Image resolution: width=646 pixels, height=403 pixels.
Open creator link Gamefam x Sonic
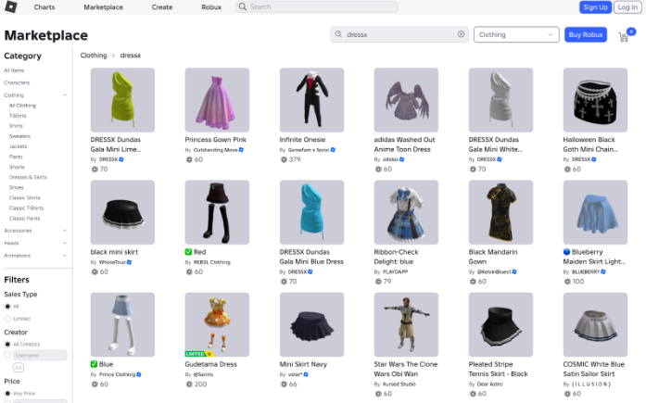[308, 150]
